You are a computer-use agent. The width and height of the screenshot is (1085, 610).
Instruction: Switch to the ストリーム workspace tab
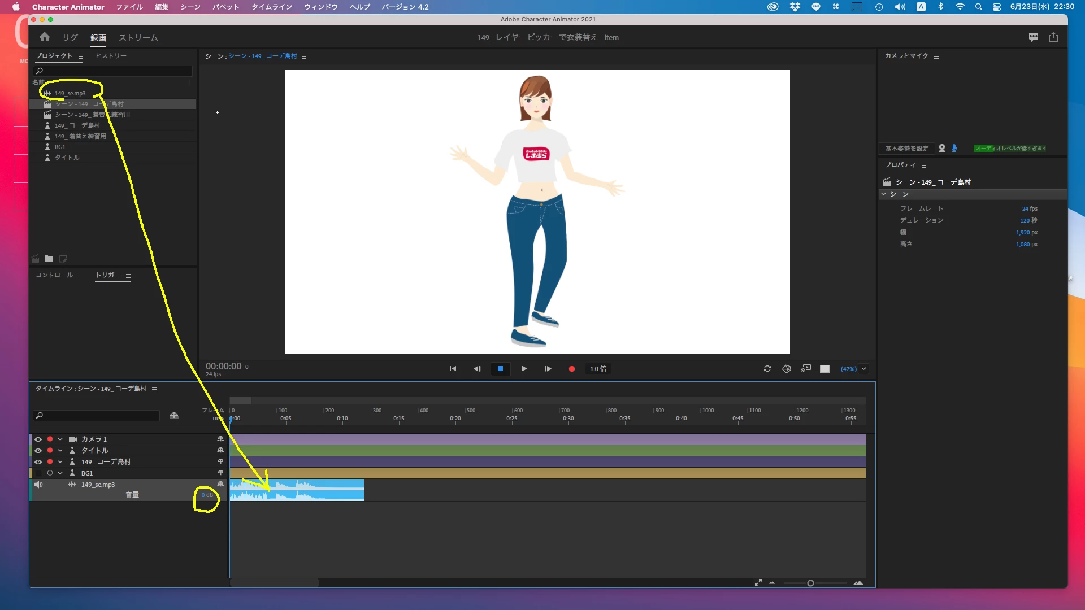tap(138, 38)
